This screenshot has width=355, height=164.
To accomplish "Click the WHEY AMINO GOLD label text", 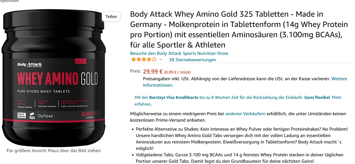I will (58, 78).
